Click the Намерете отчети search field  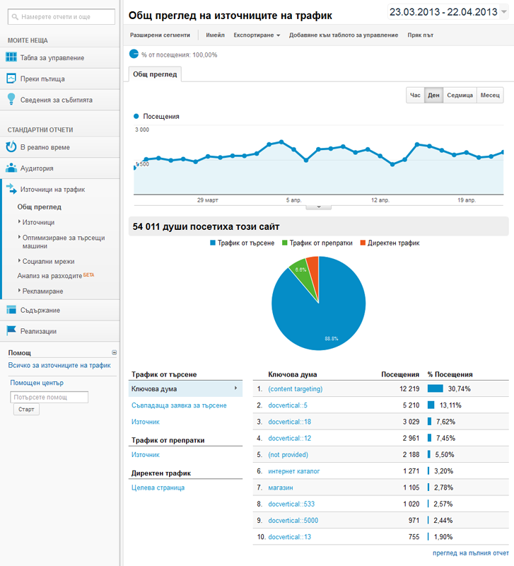60,16
